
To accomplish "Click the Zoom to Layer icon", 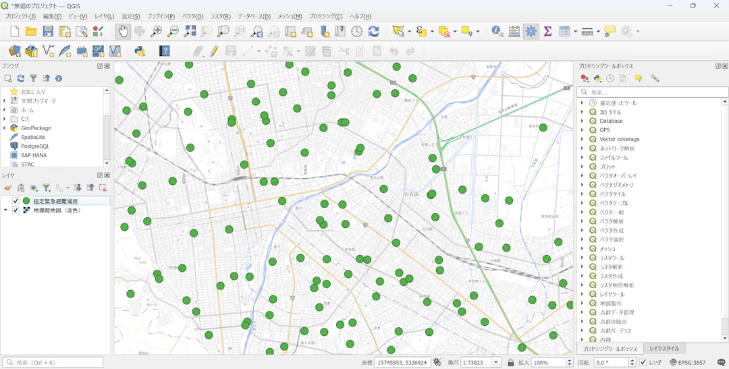I will [223, 31].
